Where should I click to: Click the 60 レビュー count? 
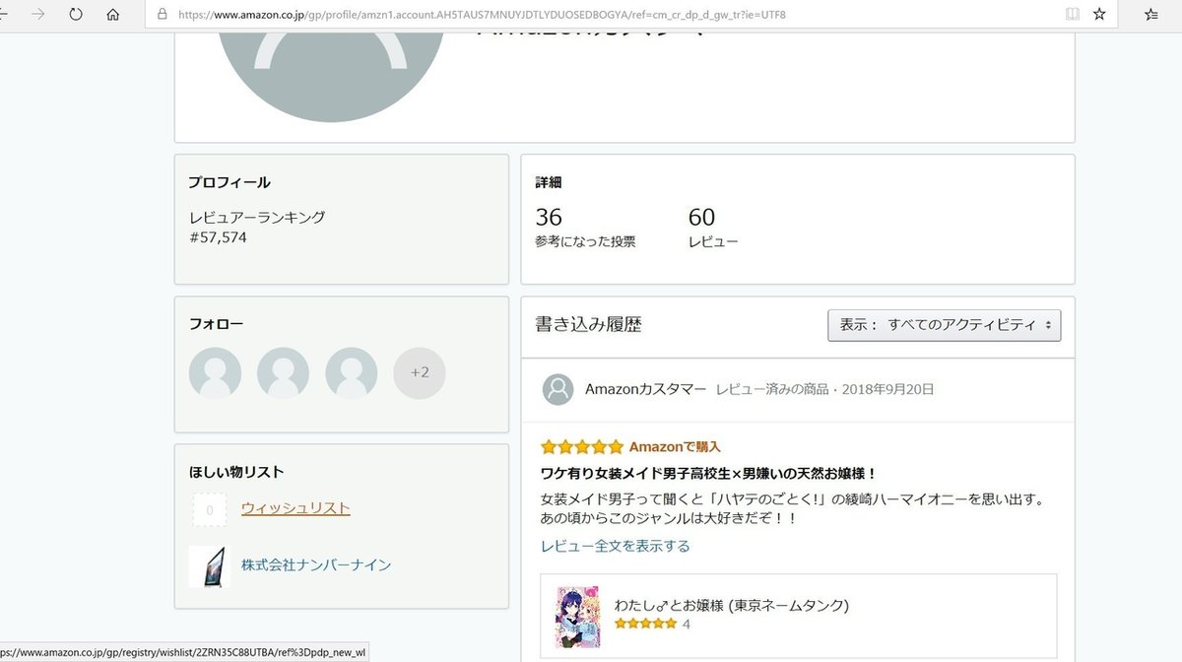coord(713,228)
